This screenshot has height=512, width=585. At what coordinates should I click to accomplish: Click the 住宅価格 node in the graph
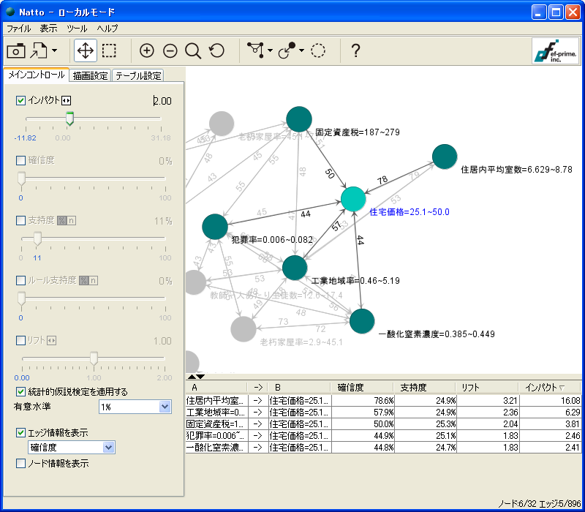pyautogui.click(x=354, y=198)
